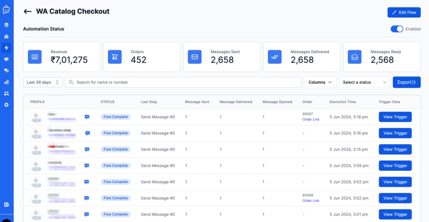This screenshot has height=222, width=429.
Task: Click the ₹7,01,275 revenue value
Action: (69, 60)
